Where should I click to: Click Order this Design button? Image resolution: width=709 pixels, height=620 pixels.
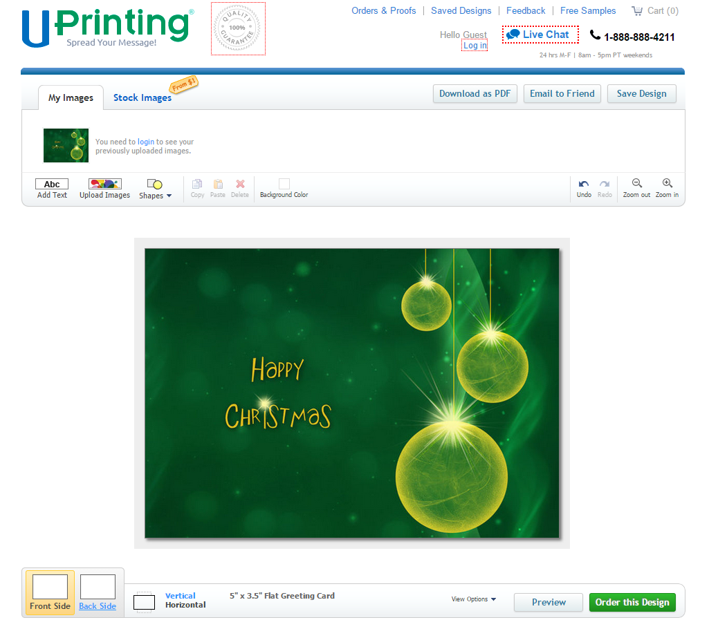pos(632,603)
